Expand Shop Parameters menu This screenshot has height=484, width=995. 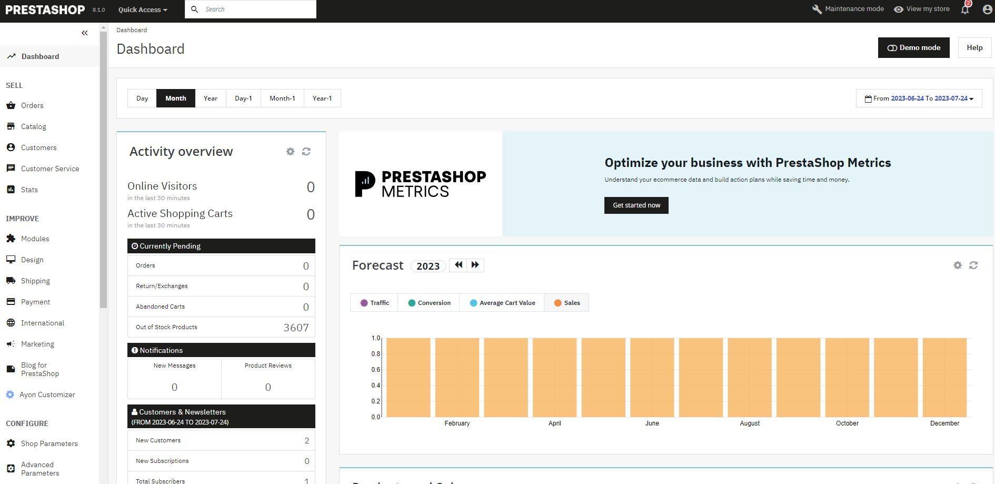point(49,443)
